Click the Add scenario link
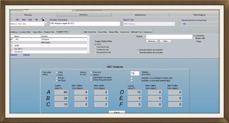The image size is (229, 123). click(x=17, y=19)
